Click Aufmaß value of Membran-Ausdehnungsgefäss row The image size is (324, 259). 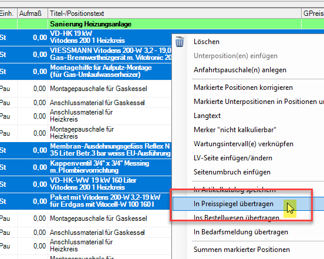(x=40, y=150)
